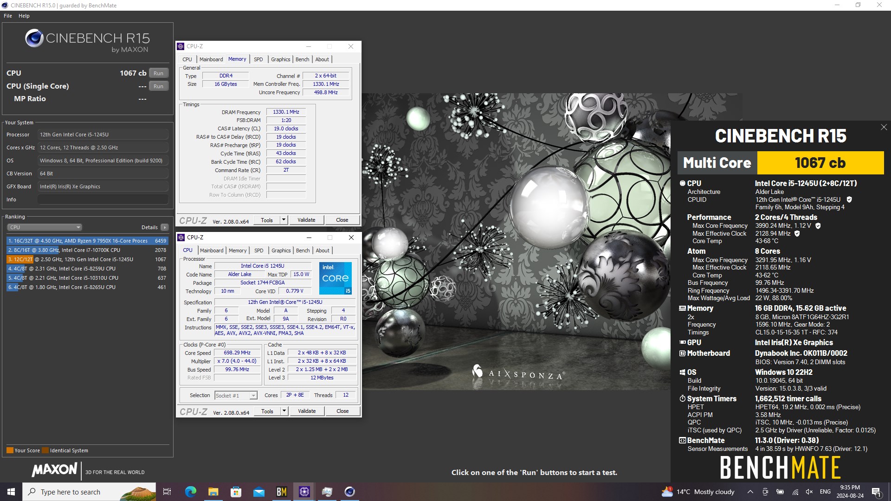Open Bench tab in lower CPU-Z window
The width and height of the screenshot is (891, 501).
click(x=303, y=250)
